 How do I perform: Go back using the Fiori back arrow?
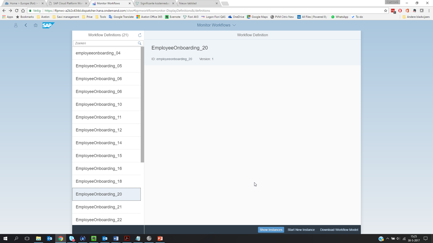point(26,25)
